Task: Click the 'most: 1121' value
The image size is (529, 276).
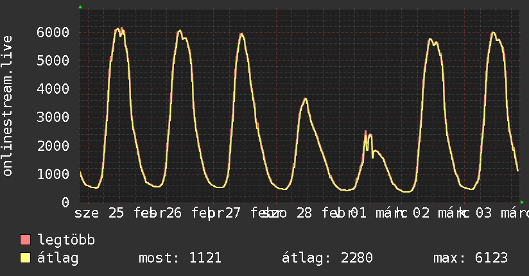Action: point(180,258)
